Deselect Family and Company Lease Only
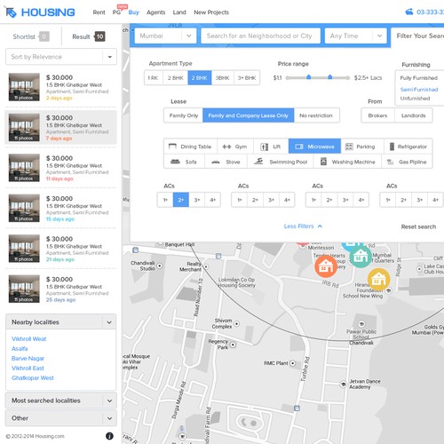444x444 pixels. point(249,115)
